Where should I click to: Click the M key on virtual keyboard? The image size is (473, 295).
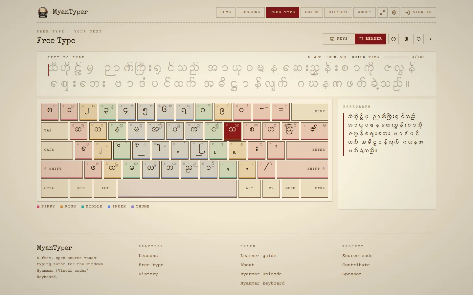tap(209, 169)
